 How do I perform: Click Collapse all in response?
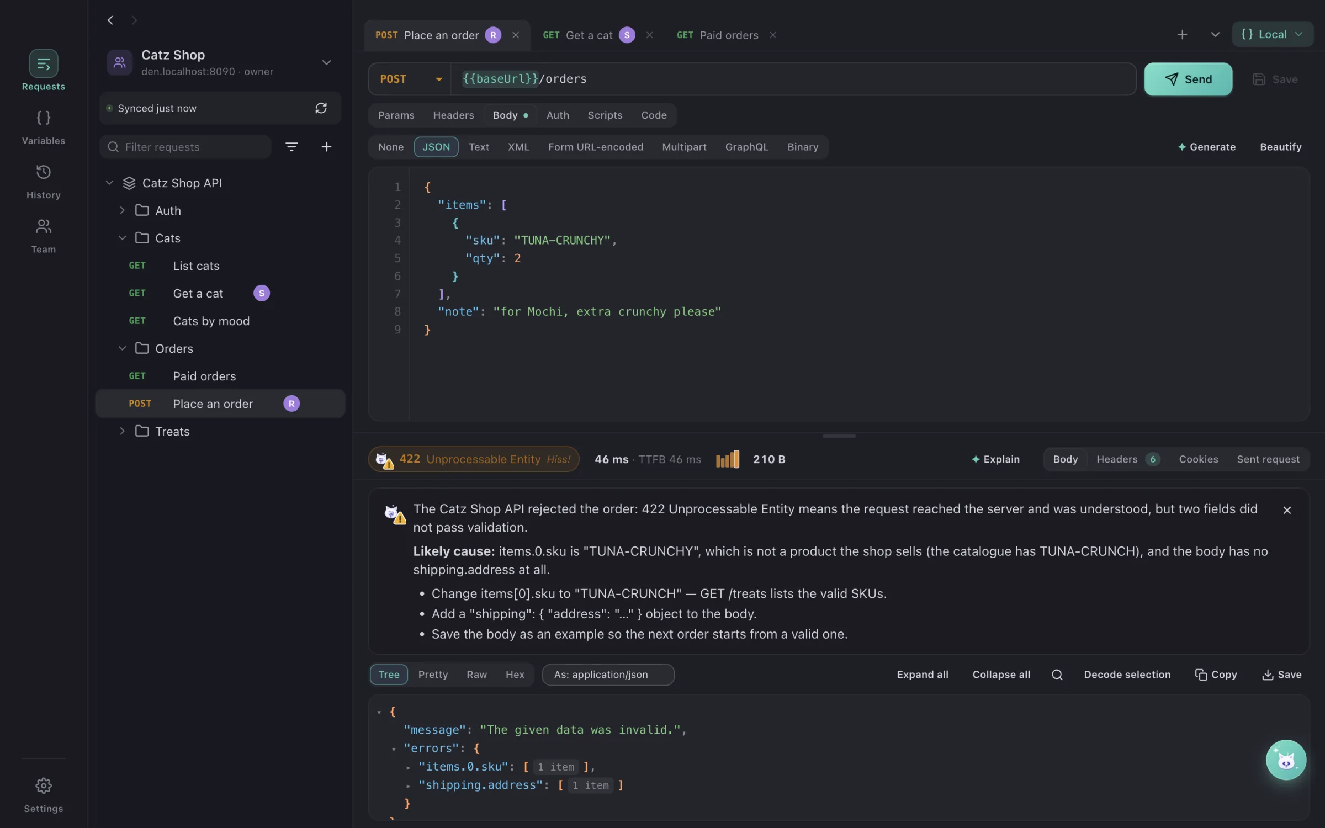[1001, 675]
